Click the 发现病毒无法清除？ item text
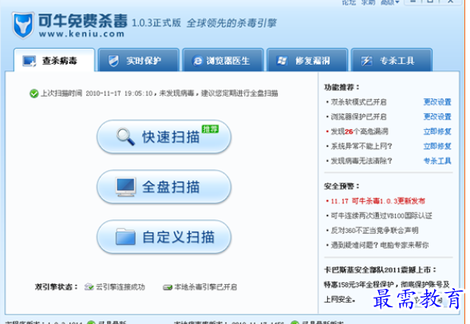The width and height of the screenshot is (470, 324). [x=361, y=161]
